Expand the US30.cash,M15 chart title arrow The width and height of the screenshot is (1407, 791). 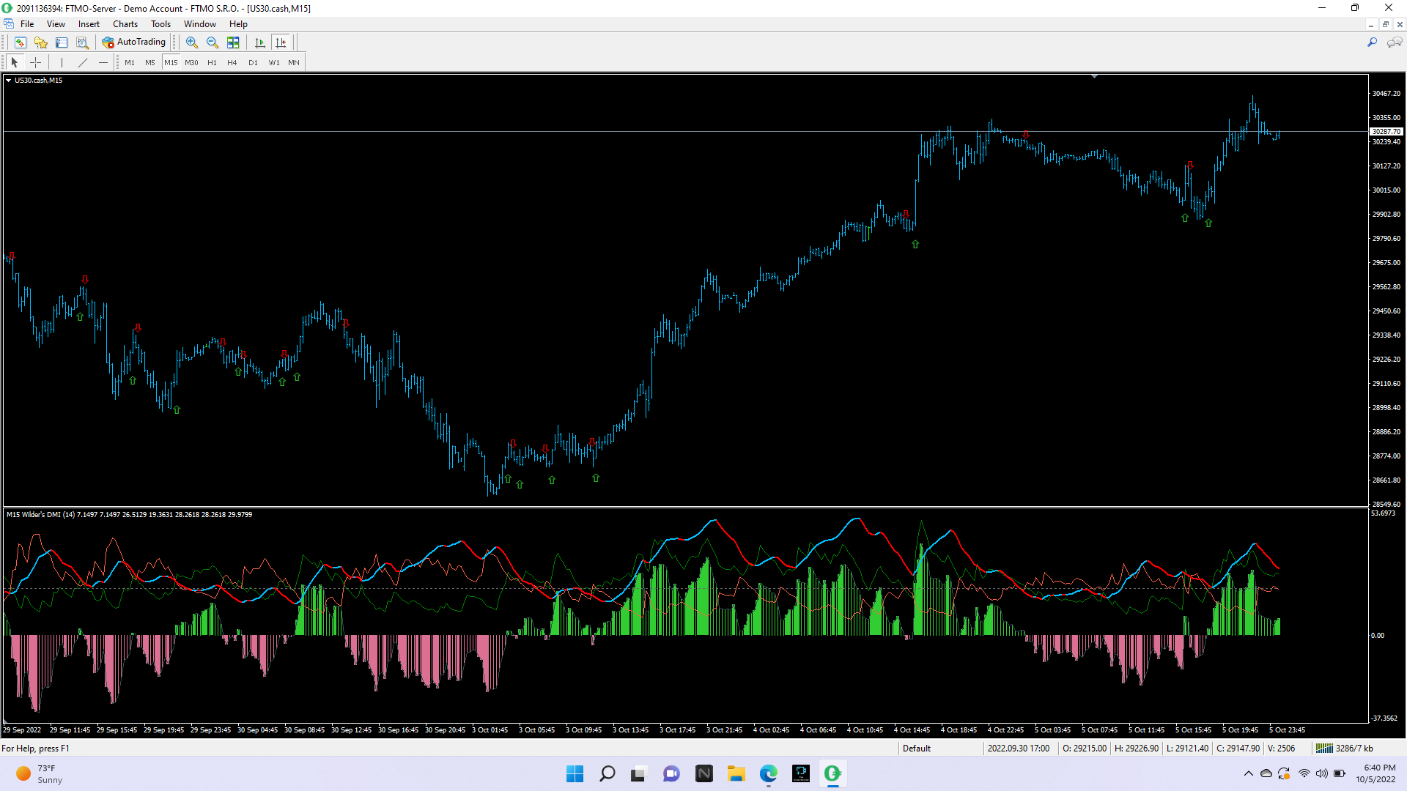click(x=8, y=81)
